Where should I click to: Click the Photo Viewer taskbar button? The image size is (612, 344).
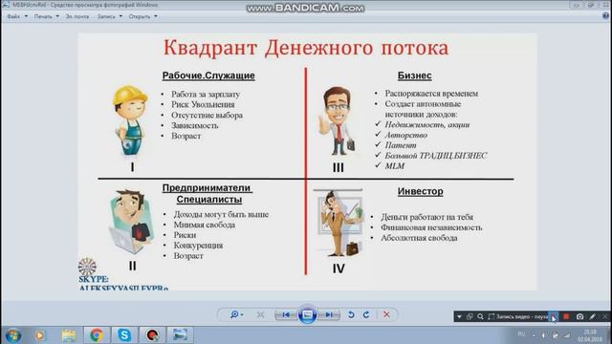pos(180,335)
